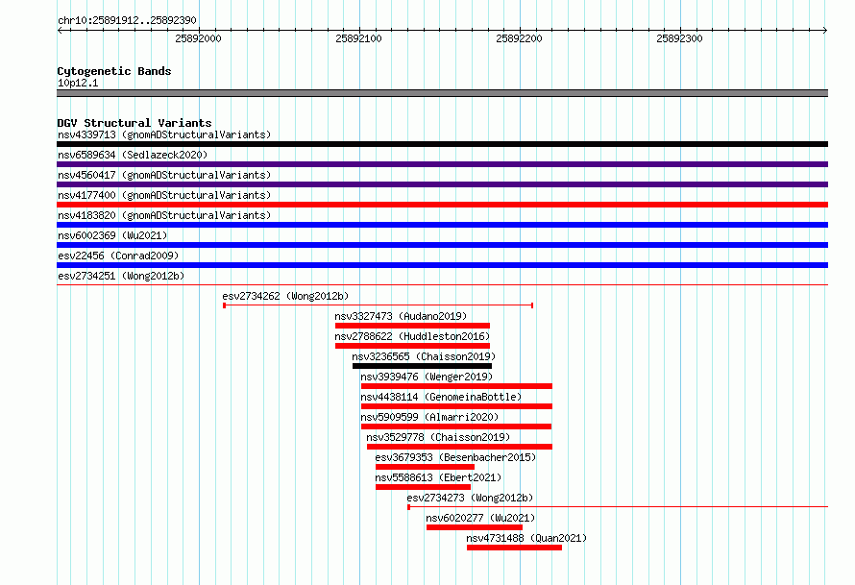
Task: Click ruler position 25892100
Action: tap(358, 38)
